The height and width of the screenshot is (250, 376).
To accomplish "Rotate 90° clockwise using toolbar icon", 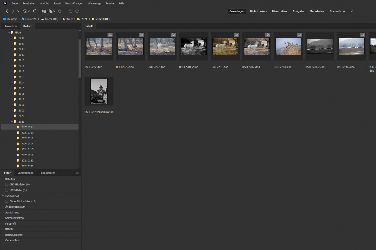I will click(x=77, y=11).
